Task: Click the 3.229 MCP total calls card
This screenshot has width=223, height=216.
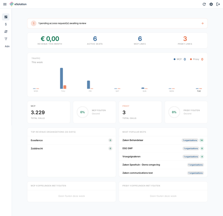Action: point(49,112)
